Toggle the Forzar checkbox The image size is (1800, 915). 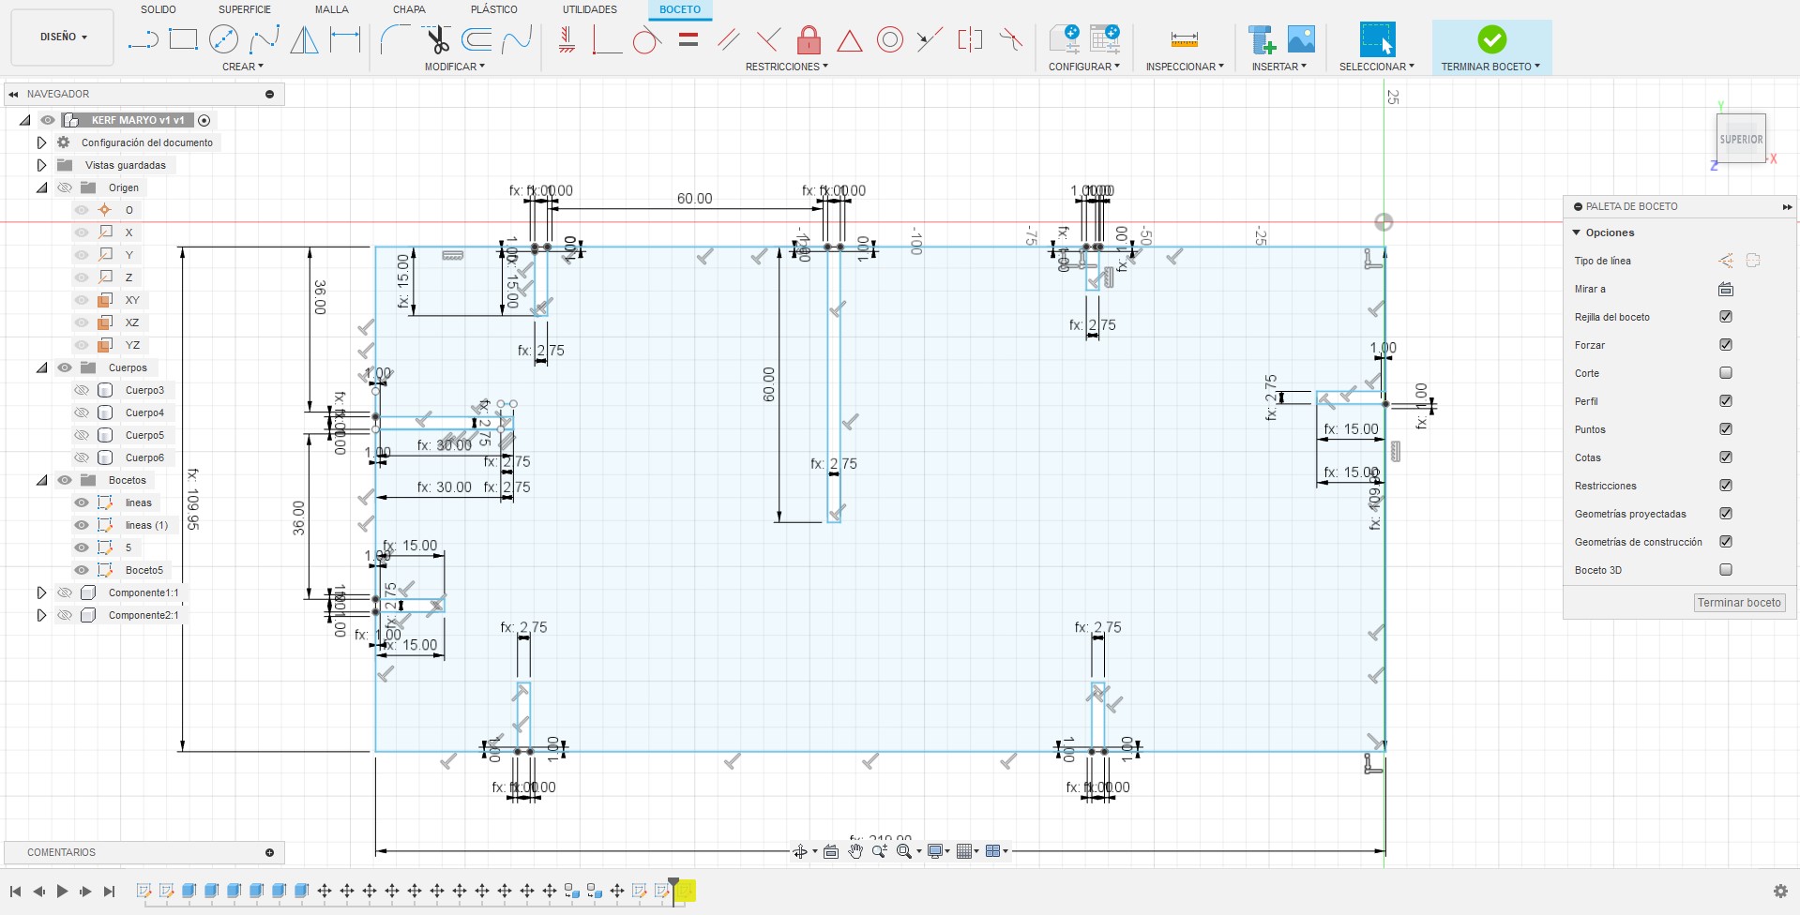[1726, 345]
